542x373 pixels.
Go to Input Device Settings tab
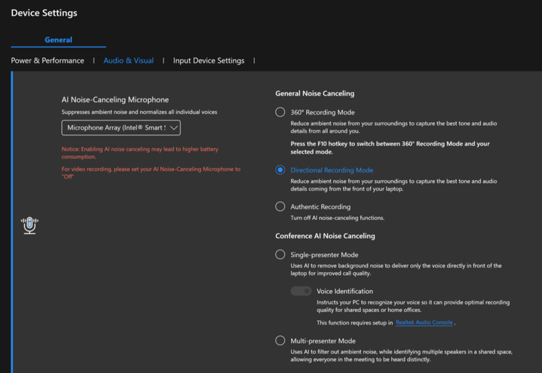click(x=209, y=60)
